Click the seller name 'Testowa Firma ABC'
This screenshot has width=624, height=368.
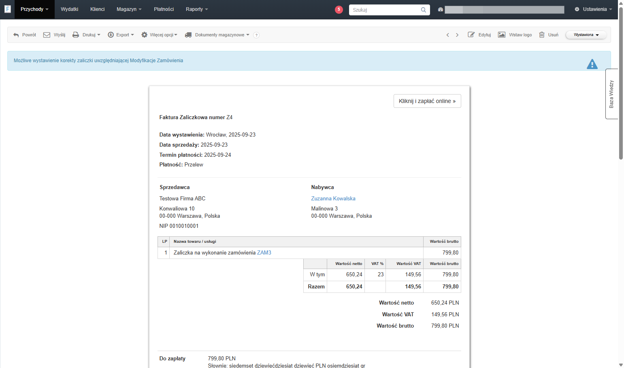(x=182, y=199)
